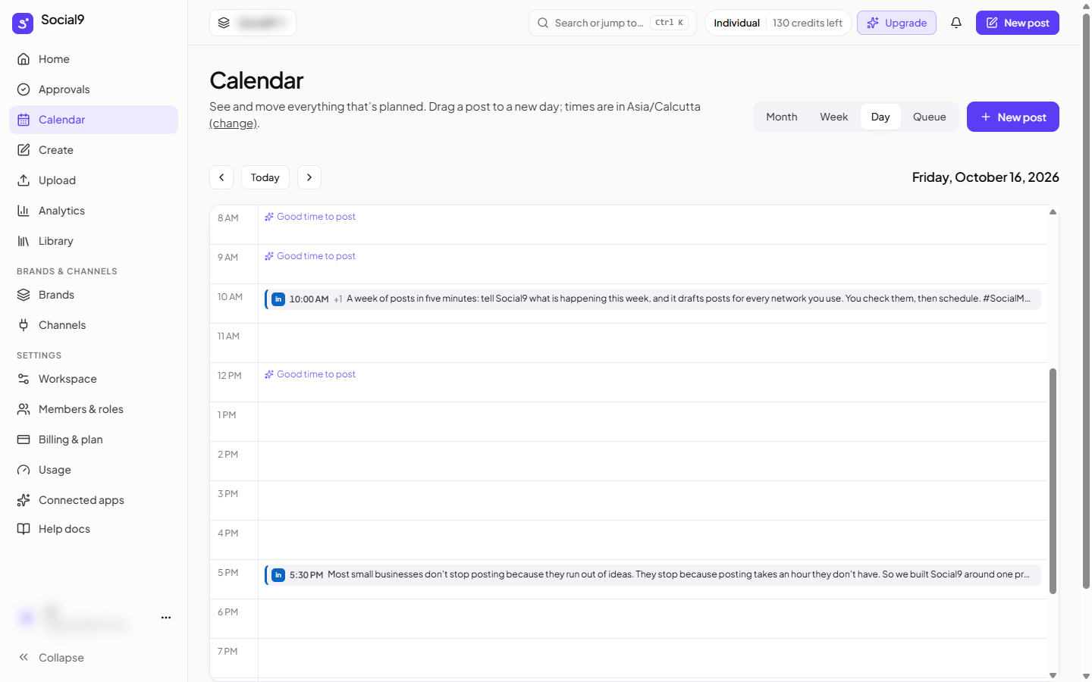Open Connected apps page
1092x682 pixels.
93,500
